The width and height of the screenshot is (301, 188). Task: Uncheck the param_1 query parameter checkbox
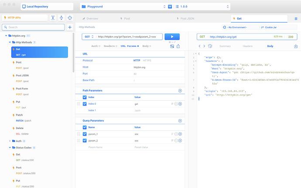tap(85, 134)
